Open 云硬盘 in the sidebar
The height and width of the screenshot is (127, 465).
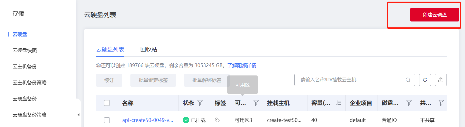coord(20,34)
